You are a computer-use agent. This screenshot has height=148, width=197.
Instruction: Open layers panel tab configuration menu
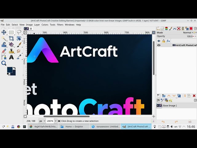click(x=195, y=29)
